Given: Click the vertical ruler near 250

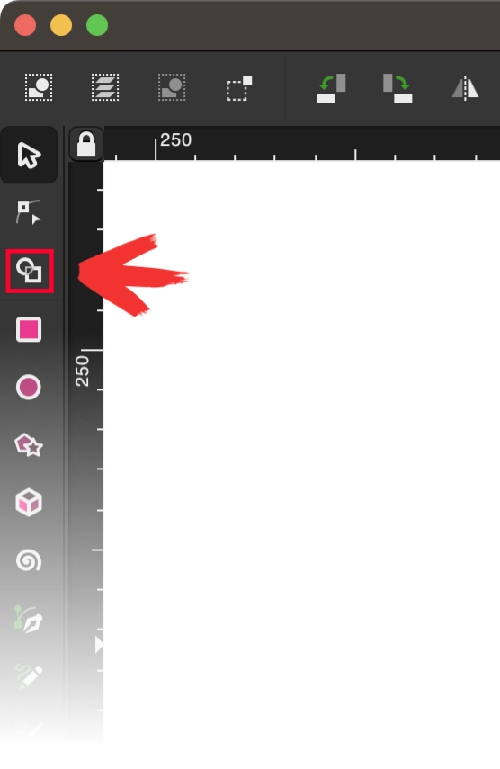Looking at the screenshot, I should click(x=83, y=371).
